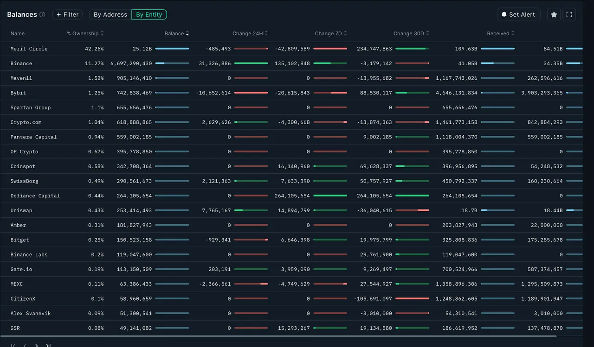Click Coinspot 30D change 69,628,337

click(376, 166)
